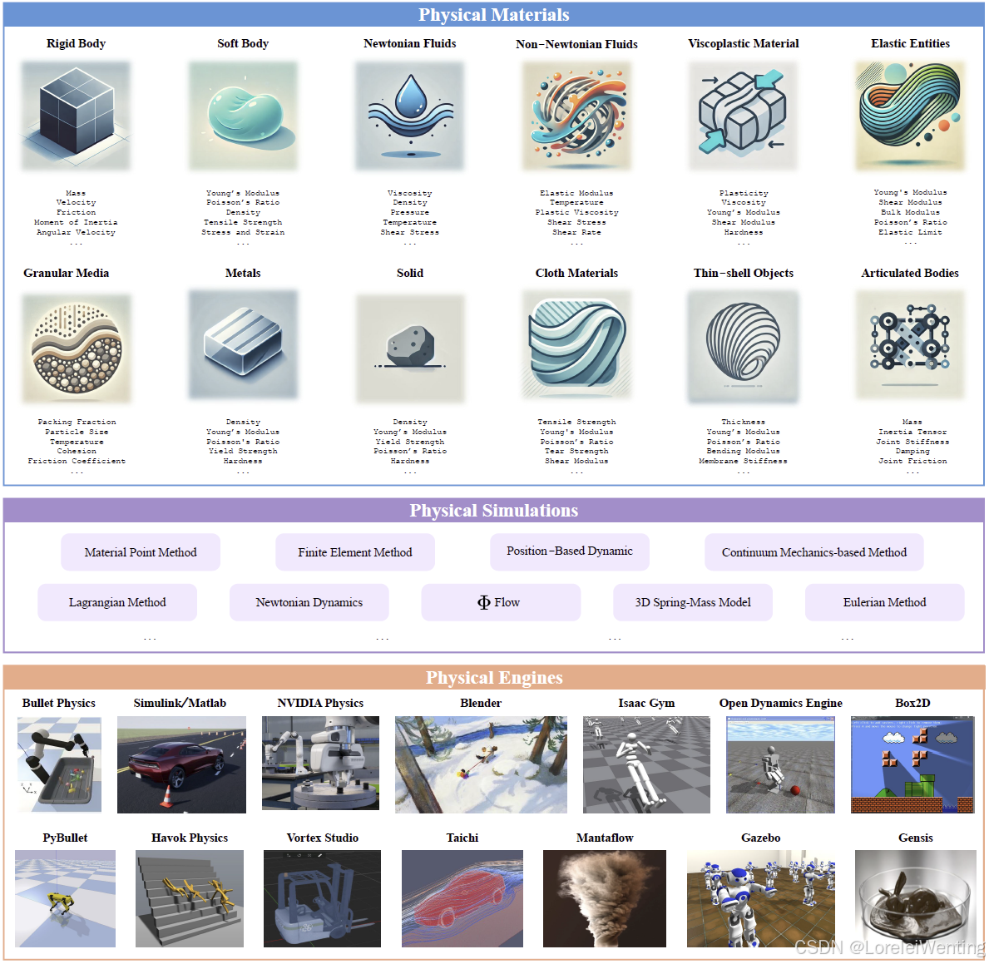Select the Newtonian Dynamics box

pos(309,602)
